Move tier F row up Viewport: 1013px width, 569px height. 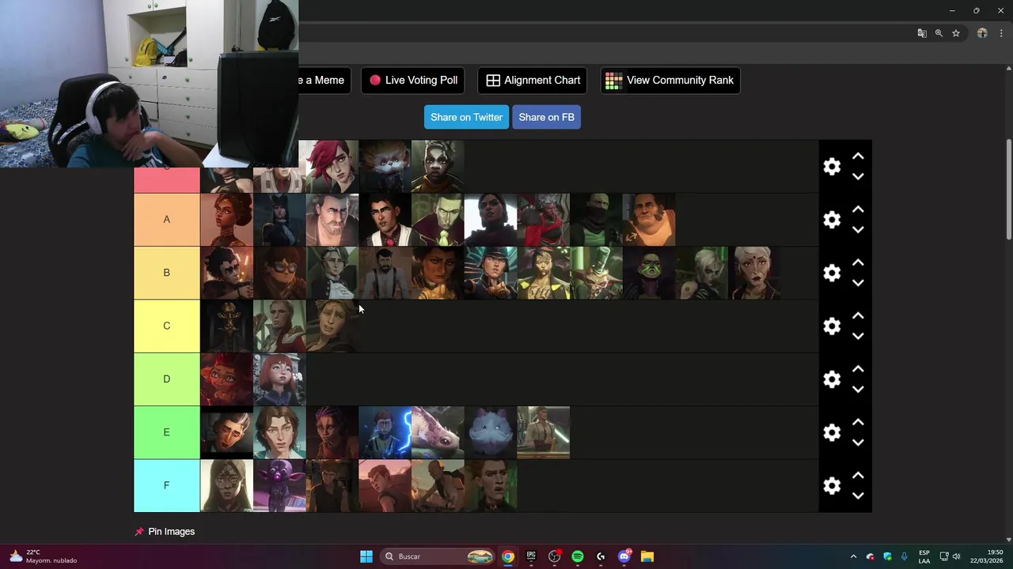click(x=858, y=475)
